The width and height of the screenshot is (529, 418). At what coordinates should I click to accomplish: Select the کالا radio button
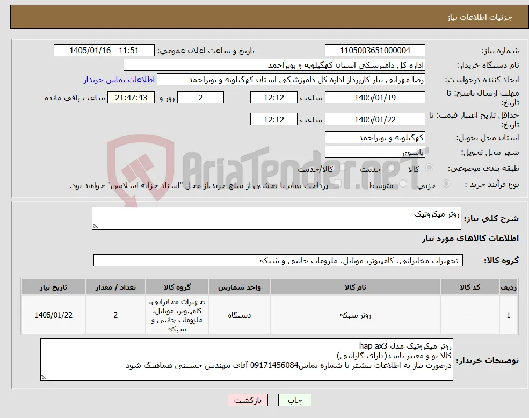pyautogui.click(x=430, y=168)
